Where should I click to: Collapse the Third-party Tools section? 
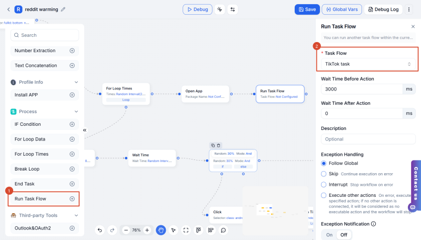[x=76, y=215]
